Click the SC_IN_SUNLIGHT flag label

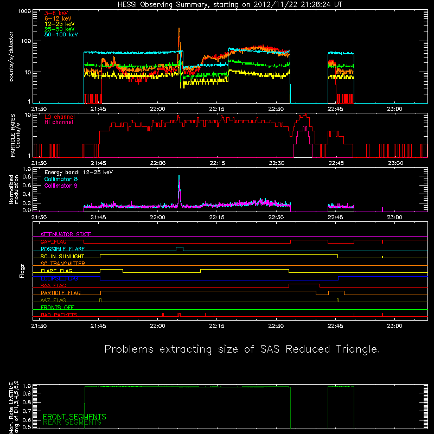(62, 256)
